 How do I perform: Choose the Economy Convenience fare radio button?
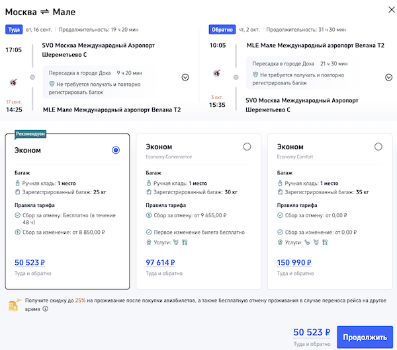247,147
